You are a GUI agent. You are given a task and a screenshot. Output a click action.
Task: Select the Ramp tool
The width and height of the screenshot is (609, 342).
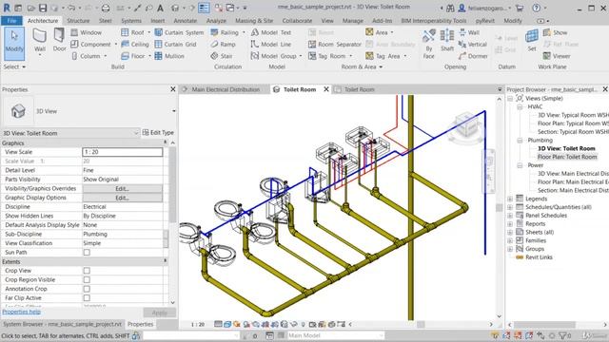[x=223, y=45]
